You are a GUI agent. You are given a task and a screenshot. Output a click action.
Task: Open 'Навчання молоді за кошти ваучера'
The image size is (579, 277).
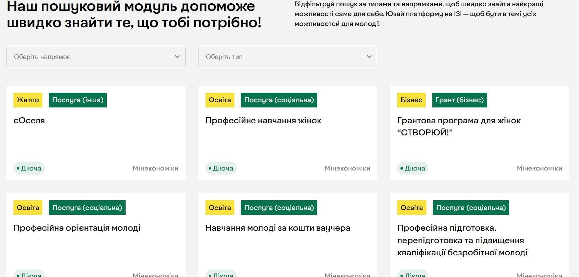pyautogui.click(x=278, y=228)
